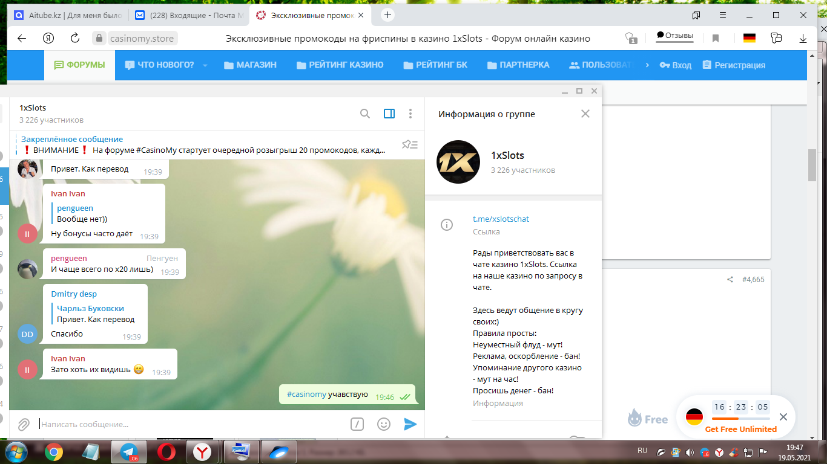The width and height of the screenshot is (827, 464).
Task: Open post permalink #4,665
Action: point(753,280)
